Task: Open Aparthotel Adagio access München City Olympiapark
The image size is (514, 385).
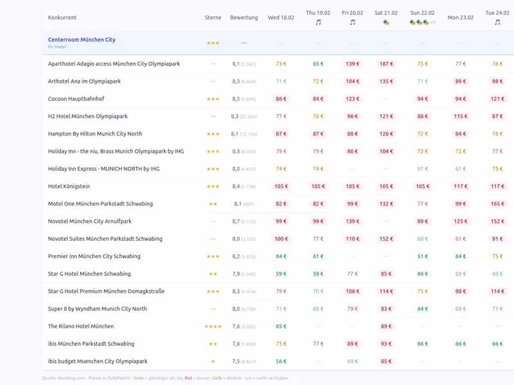Action: pos(113,64)
